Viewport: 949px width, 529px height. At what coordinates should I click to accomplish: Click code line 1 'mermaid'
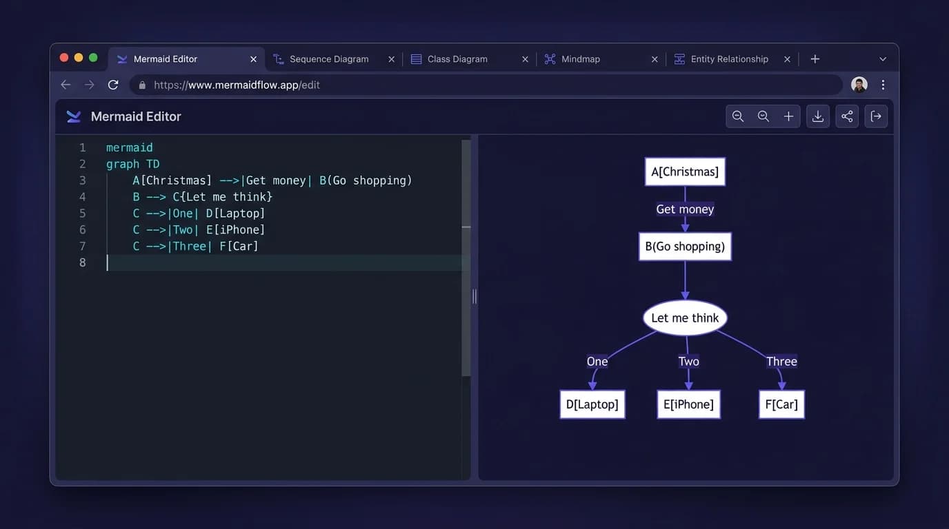pos(130,147)
